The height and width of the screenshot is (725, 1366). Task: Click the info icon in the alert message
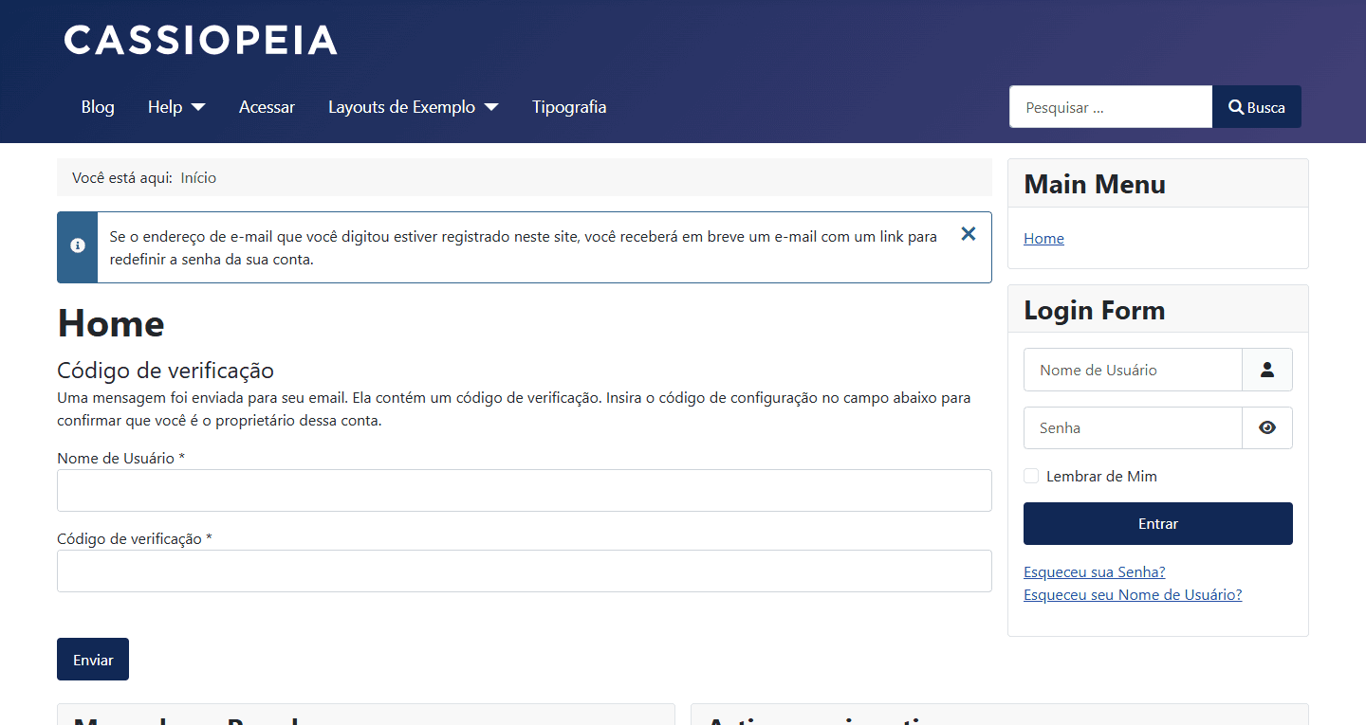pos(78,245)
